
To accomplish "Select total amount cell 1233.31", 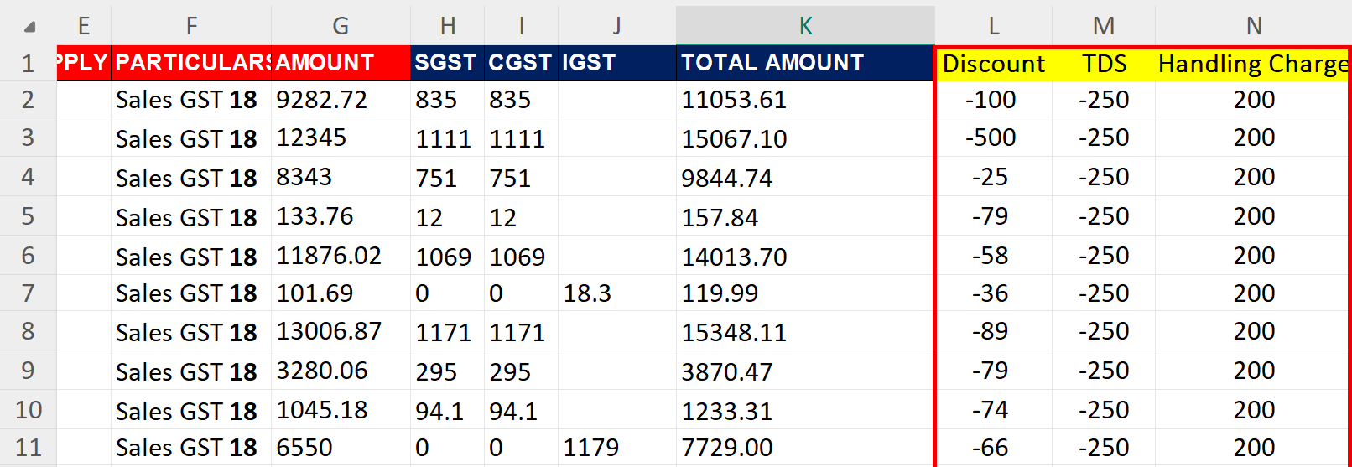I will point(805,410).
